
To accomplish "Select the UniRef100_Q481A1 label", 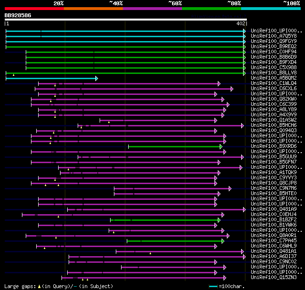I will [274, 251].
